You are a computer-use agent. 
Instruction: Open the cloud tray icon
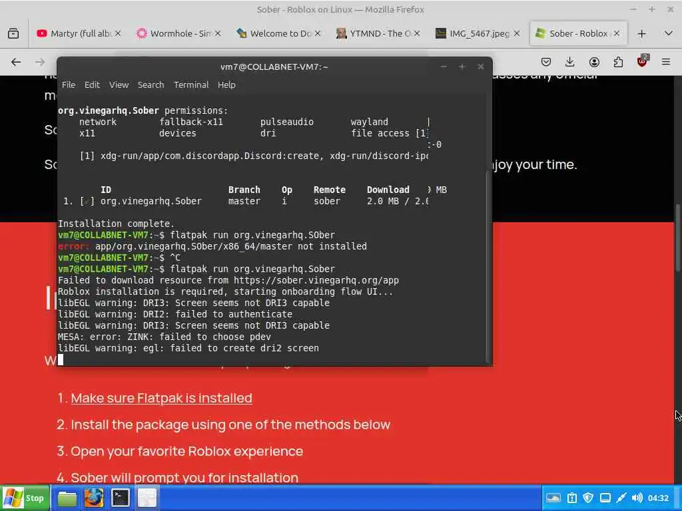(x=553, y=498)
